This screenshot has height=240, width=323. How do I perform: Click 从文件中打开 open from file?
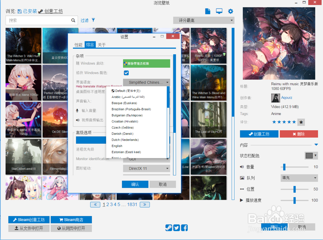(x=29, y=228)
